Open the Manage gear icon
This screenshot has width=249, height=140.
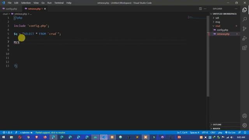245,125
